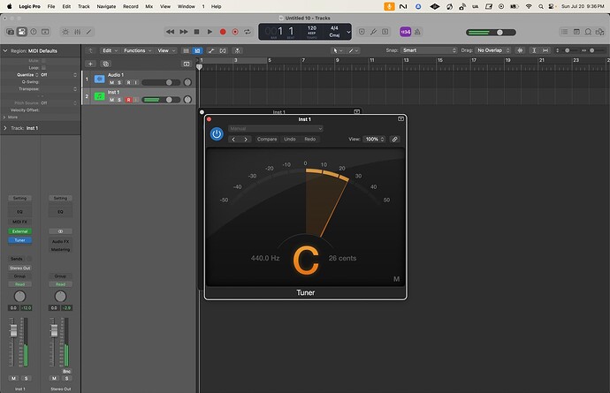The width and height of the screenshot is (610, 393).
Task: Open Quick Help icon
Action: (34, 32)
